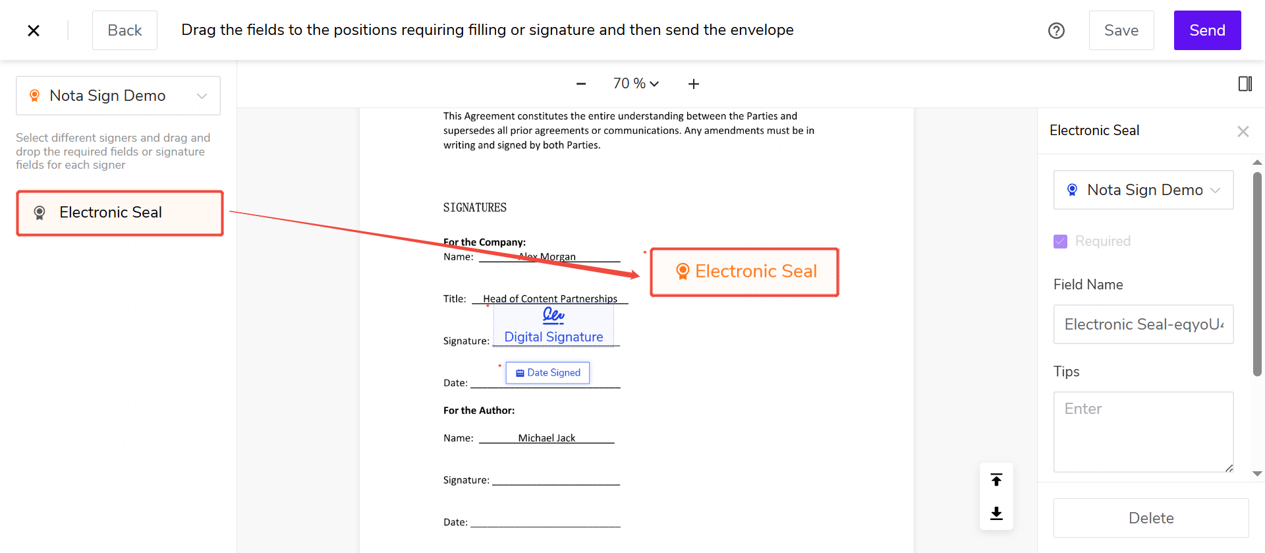The image size is (1265, 553).
Task: Open the properties panel signer dropdown
Action: tap(1143, 190)
